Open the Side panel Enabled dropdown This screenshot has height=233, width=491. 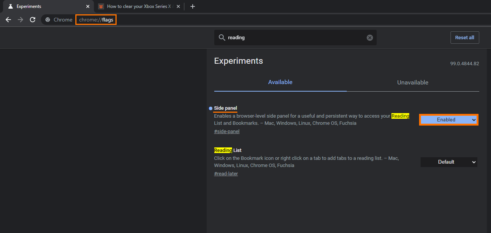[x=449, y=120]
